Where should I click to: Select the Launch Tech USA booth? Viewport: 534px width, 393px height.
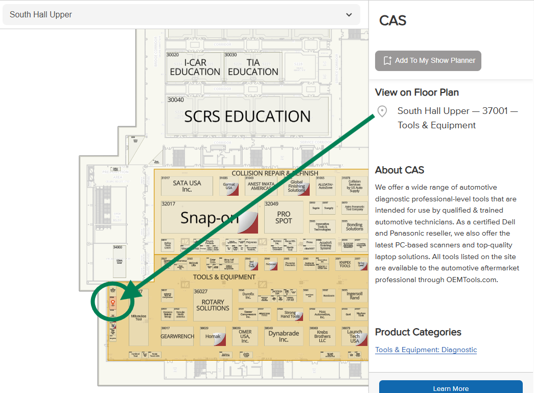tap(355, 336)
